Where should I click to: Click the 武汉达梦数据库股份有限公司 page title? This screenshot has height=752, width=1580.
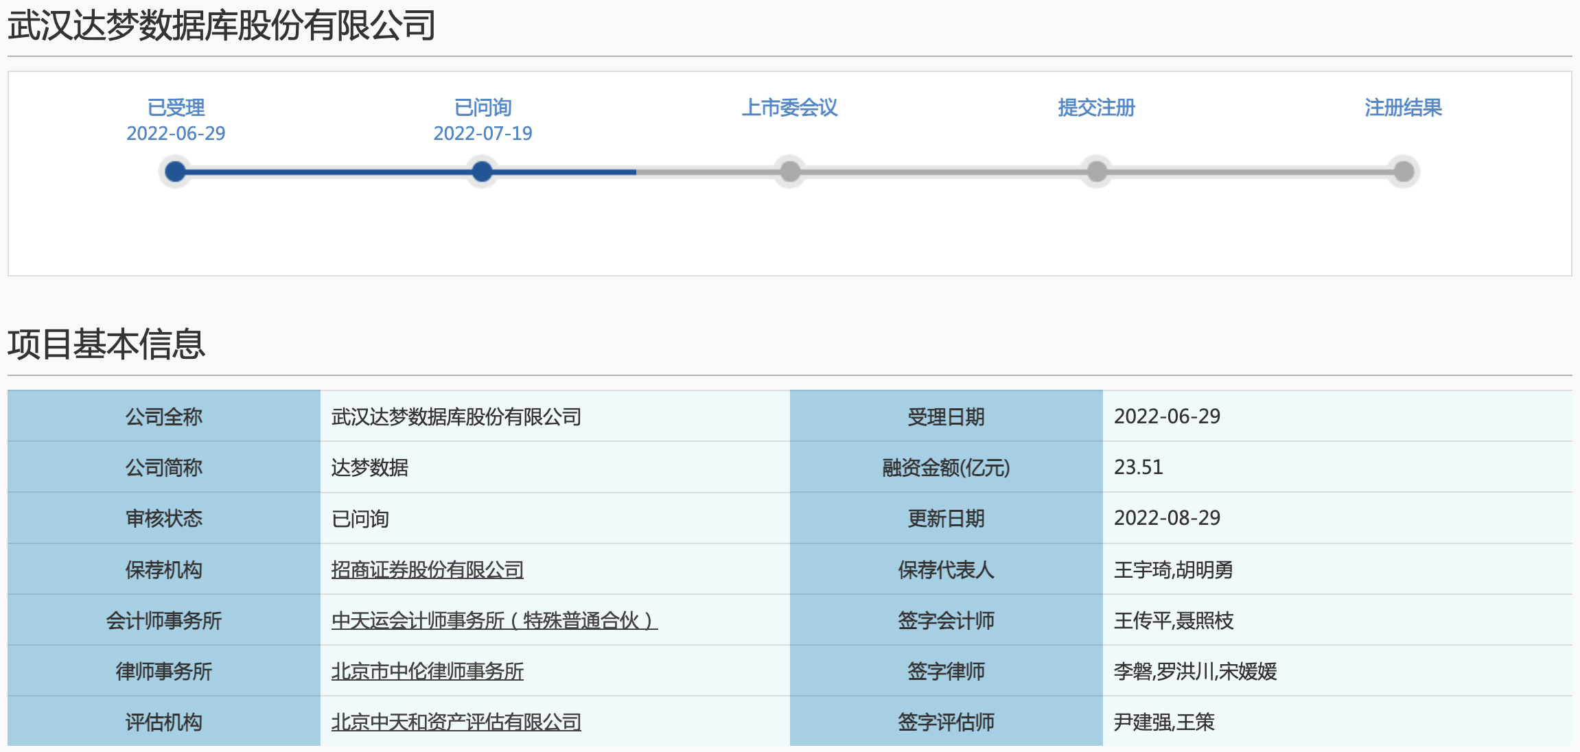(221, 26)
